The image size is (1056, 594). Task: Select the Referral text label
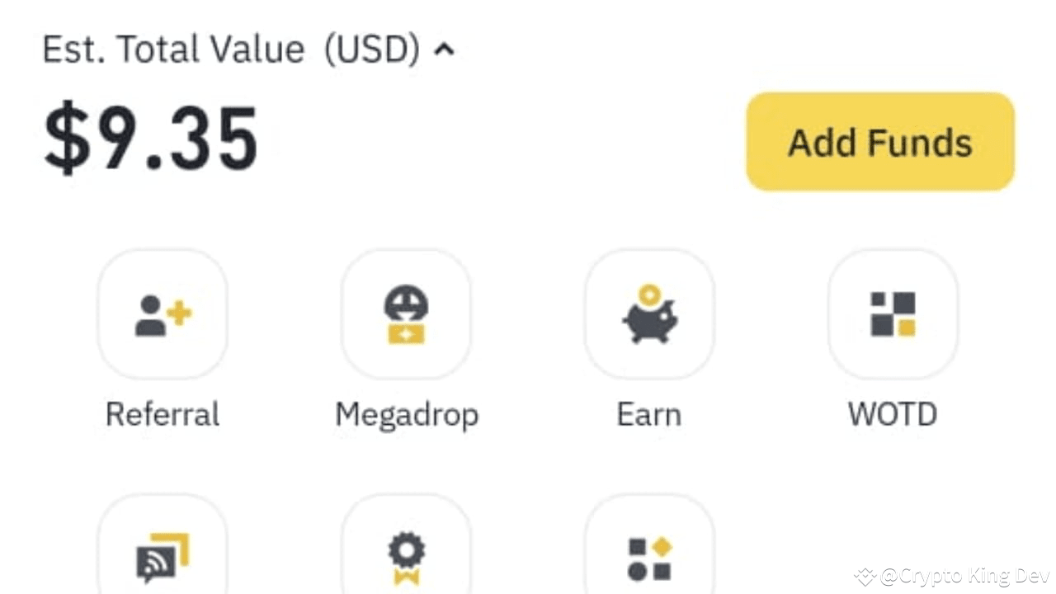[163, 414]
